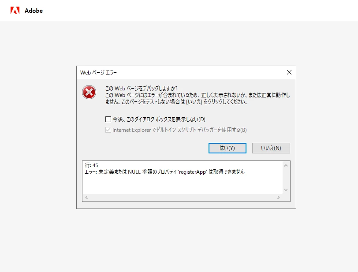The height and width of the screenshot is (272, 358).
Task: Click the right arrow of horizontal scrollbar
Action: point(279,197)
